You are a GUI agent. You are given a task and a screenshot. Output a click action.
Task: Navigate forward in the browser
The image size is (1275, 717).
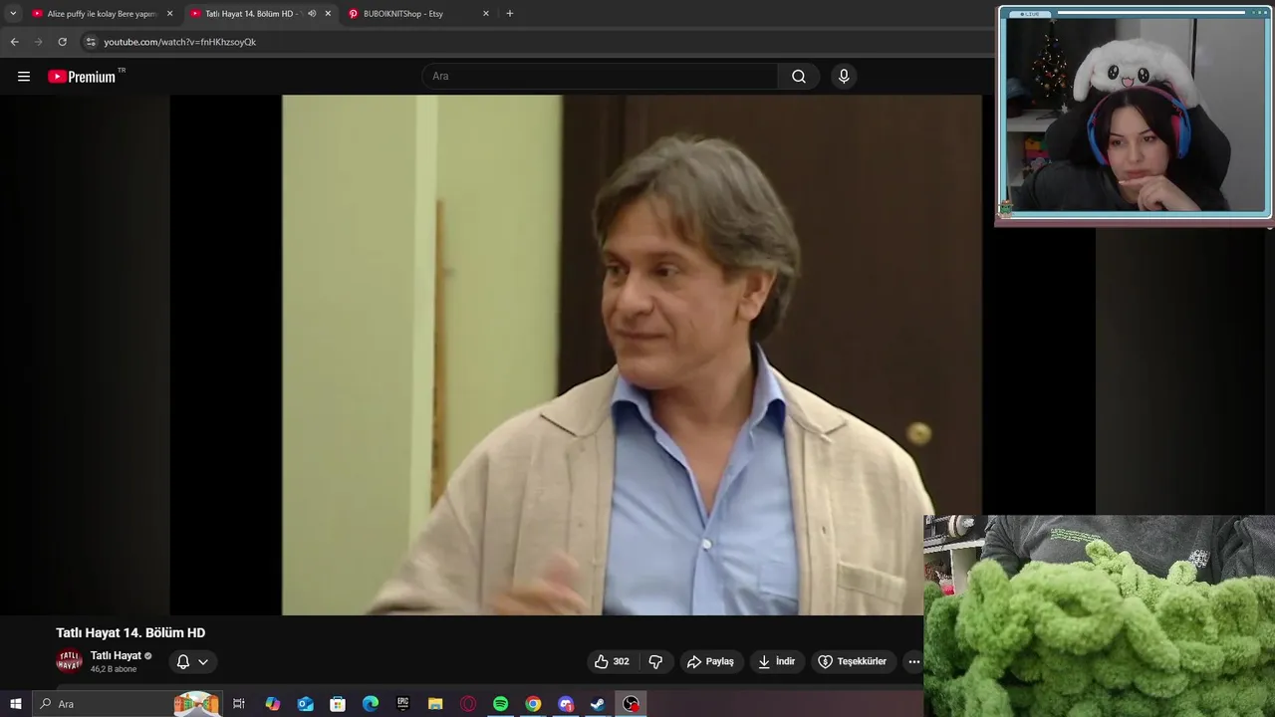click(38, 42)
